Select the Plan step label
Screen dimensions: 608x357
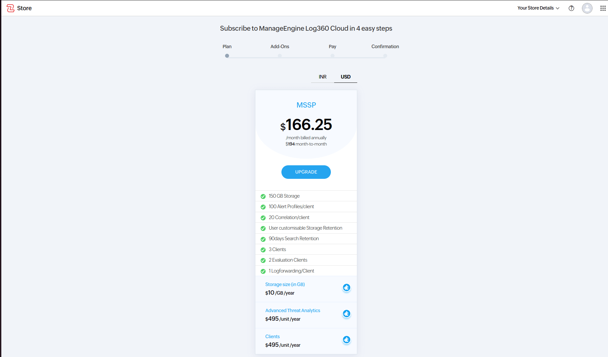pyautogui.click(x=227, y=47)
